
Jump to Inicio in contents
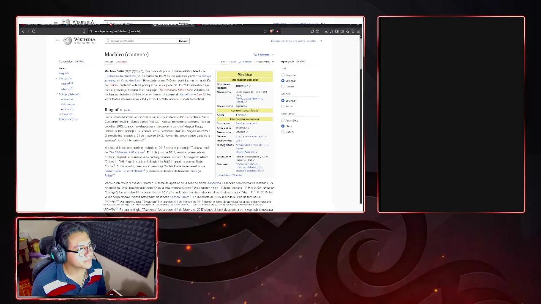(x=62, y=68)
